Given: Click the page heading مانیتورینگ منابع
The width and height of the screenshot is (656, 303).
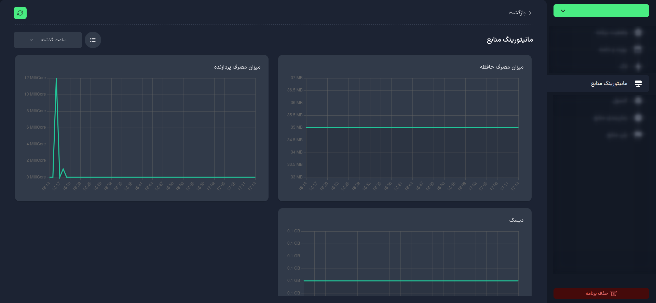Looking at the screenshot, I should tap(510, 40).
